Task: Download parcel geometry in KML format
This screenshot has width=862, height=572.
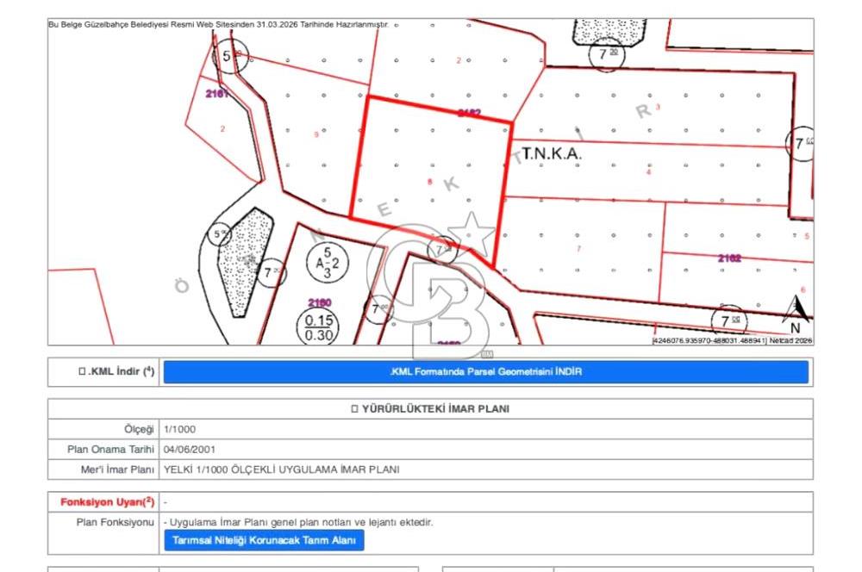Action: click(485, 372)
